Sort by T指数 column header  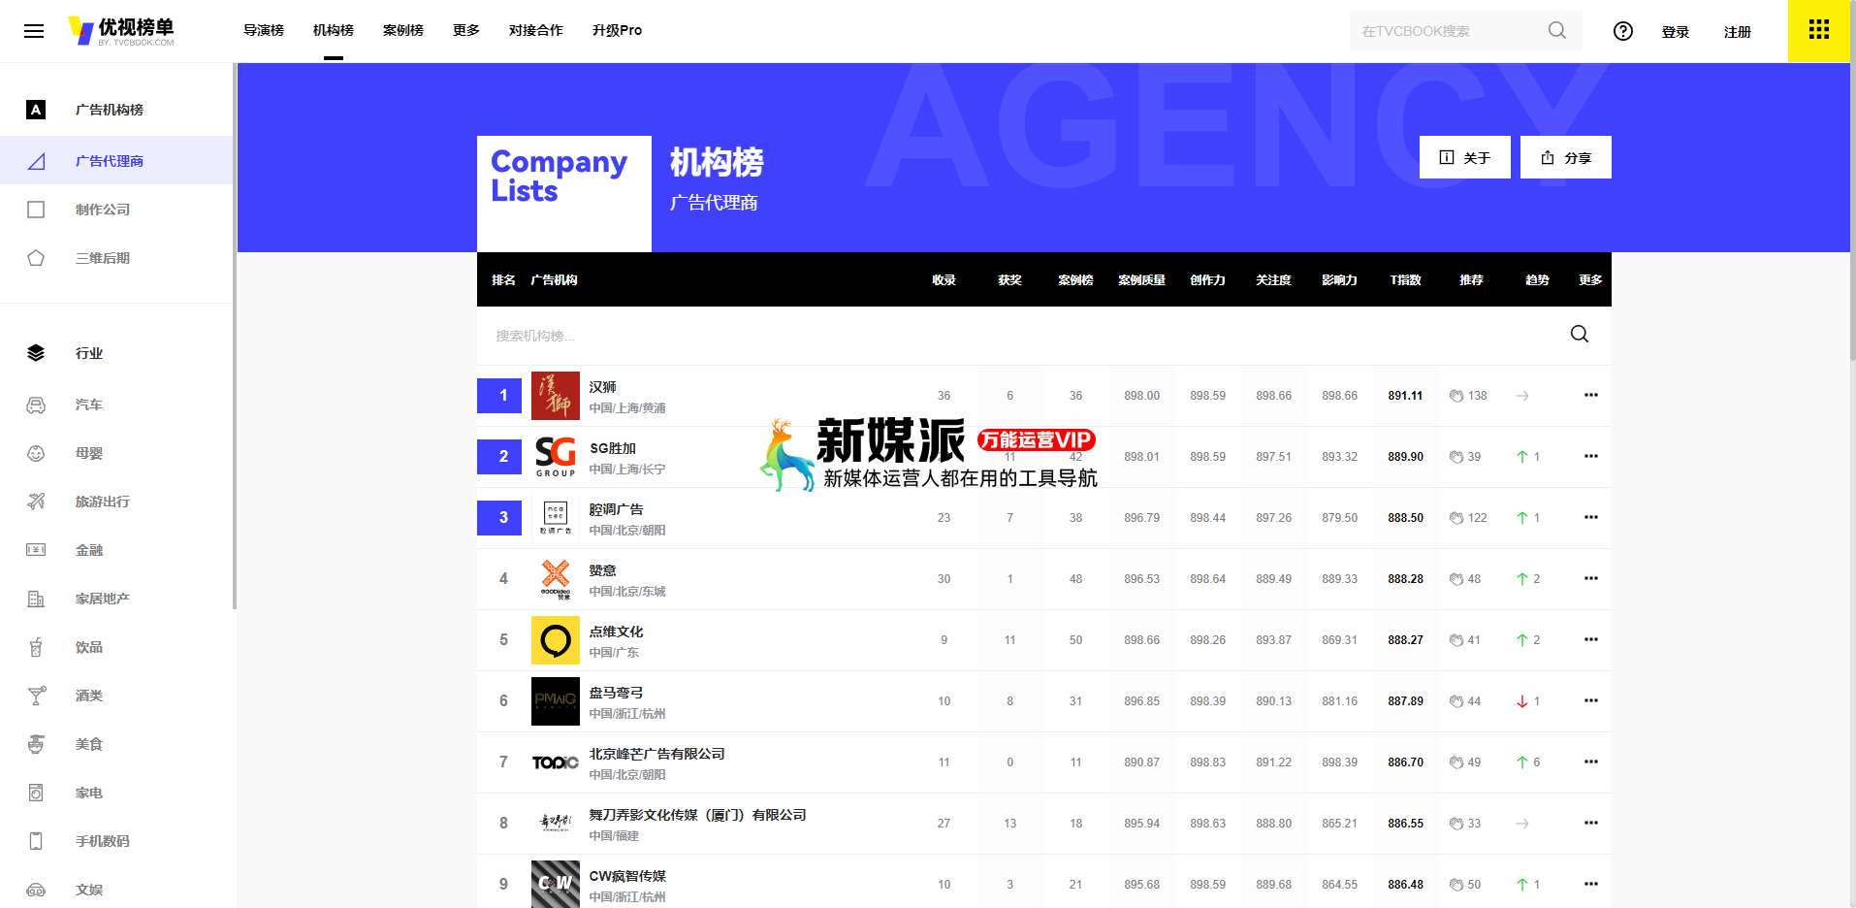click(1406, 279)
